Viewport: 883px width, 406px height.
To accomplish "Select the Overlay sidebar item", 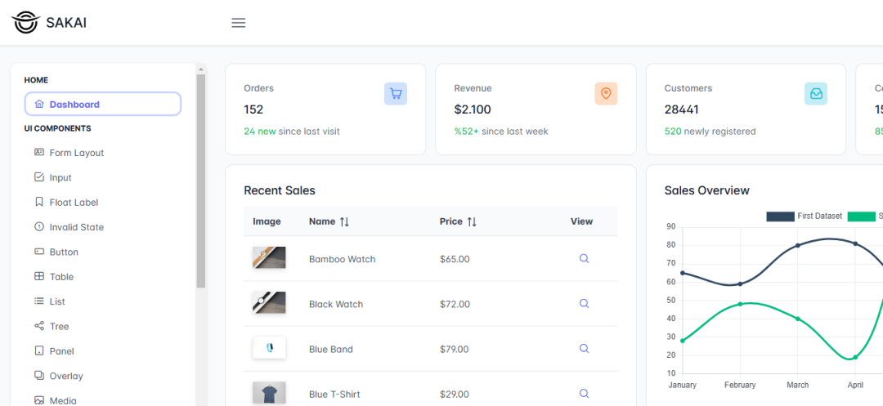I will 66,376.
